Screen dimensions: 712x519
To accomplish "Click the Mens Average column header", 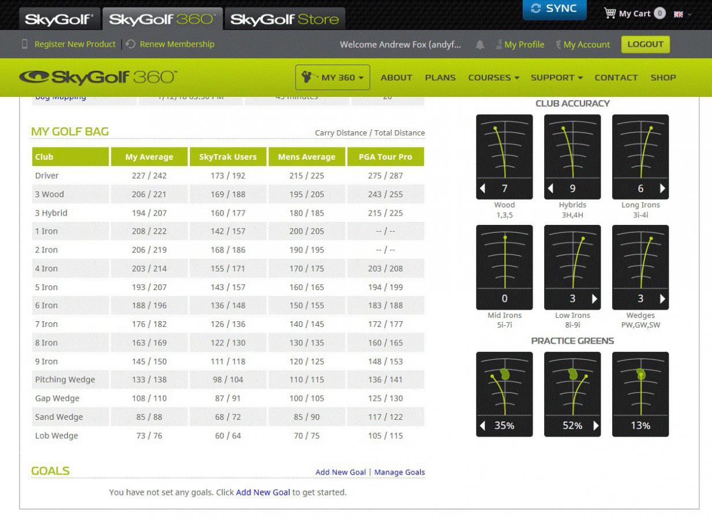I will pos(306,157).
